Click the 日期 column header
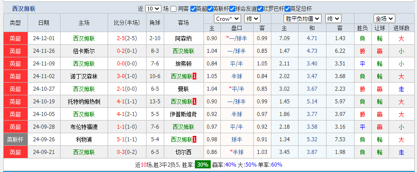 click(44, 23)
